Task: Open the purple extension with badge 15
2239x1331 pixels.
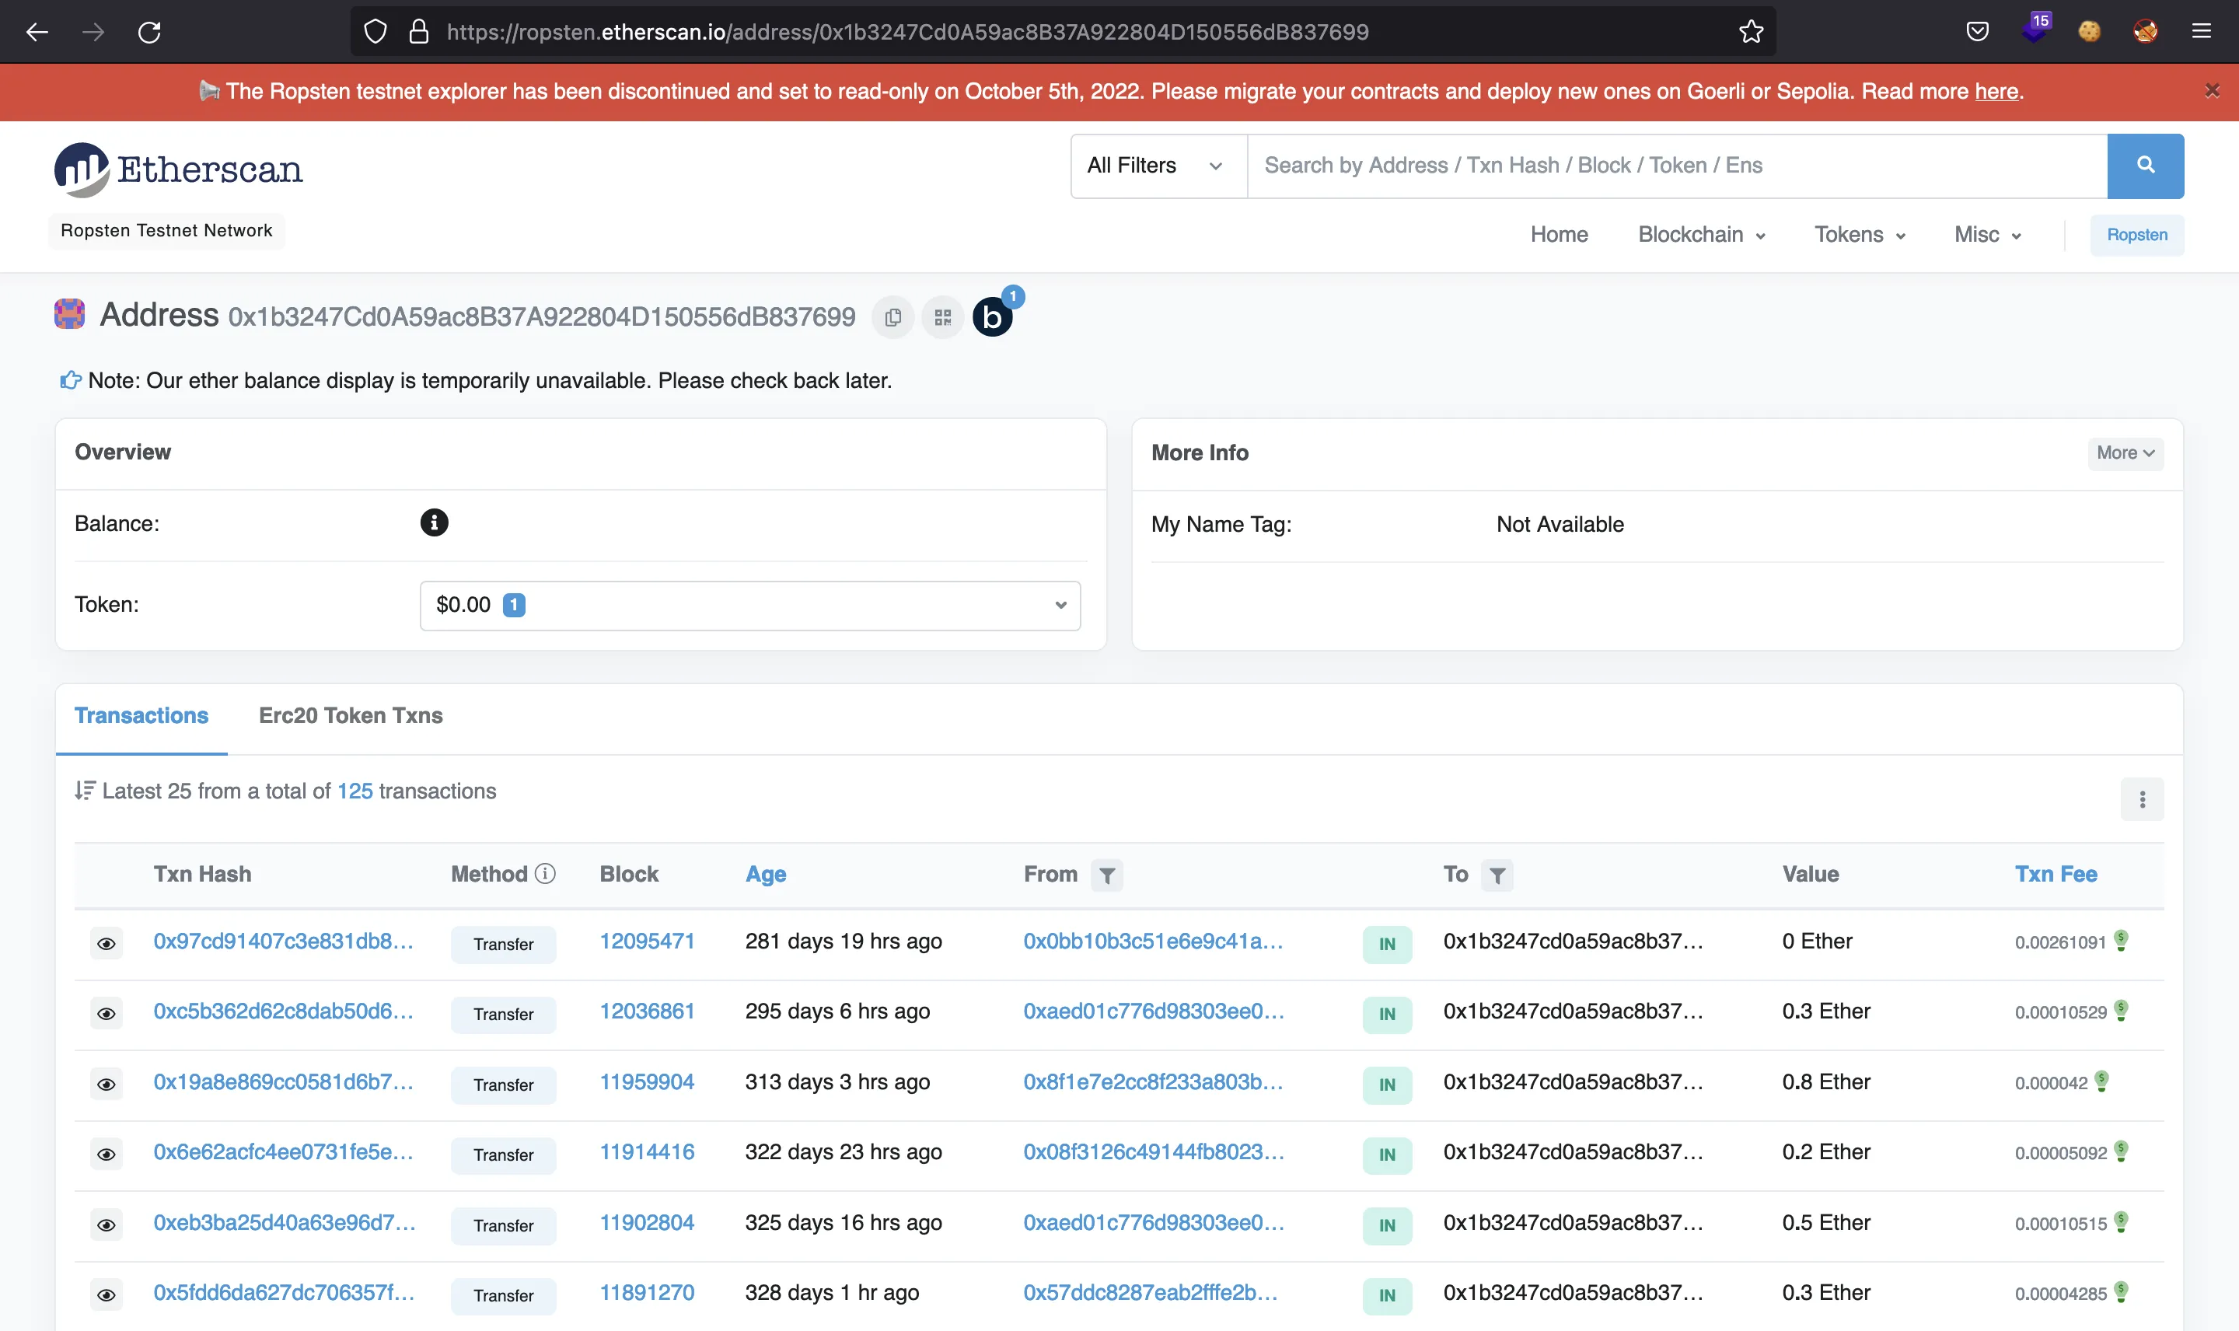Action: [2035, 29]
